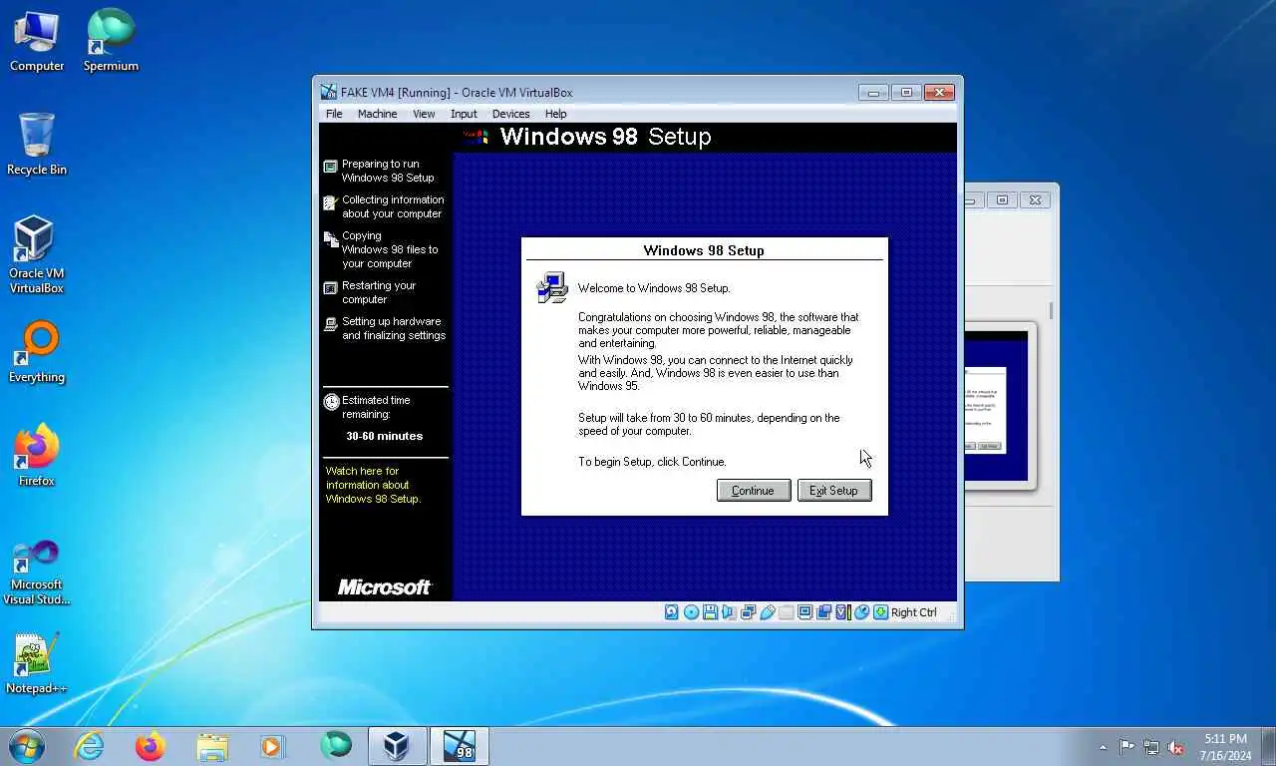Click the floppy disk indicator icon
This screenshot has height=766, width=1276.
coord(710,612)
